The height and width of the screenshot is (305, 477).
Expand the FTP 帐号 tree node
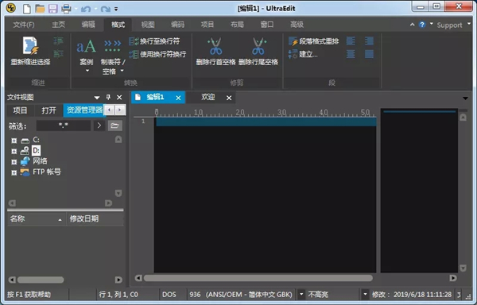tap(14, 172)
